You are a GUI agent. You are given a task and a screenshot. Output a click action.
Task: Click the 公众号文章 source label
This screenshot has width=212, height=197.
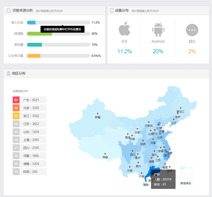point(16,56)
